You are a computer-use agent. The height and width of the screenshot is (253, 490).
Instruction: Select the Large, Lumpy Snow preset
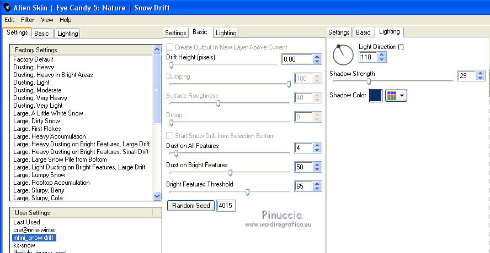click(x=39, y=175)
